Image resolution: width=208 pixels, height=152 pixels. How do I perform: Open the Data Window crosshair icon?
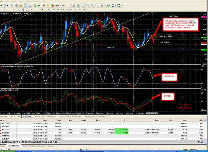[x=16, y=5]
